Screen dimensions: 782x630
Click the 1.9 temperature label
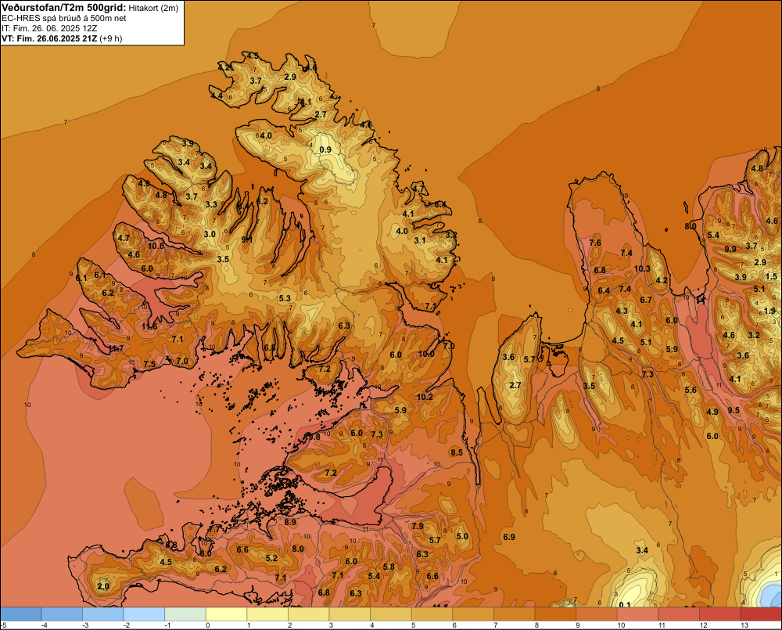pos(769,311)
